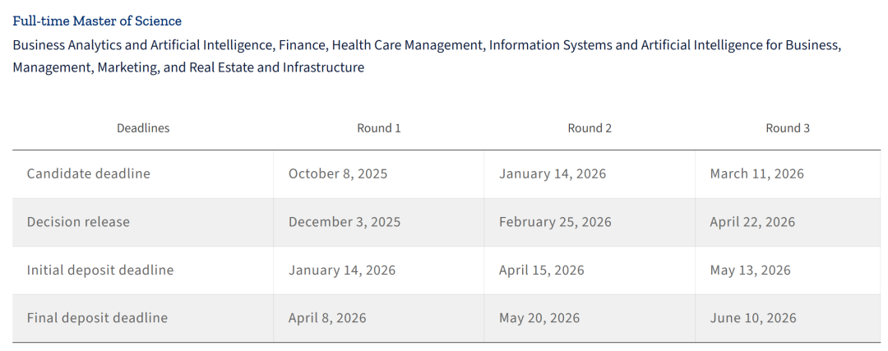Select the Candidate deadline row label
This screenshot has width=888, height=351.
89,174
